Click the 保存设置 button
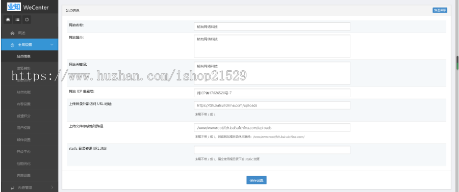Screen dimensions: 459x192 257,180
